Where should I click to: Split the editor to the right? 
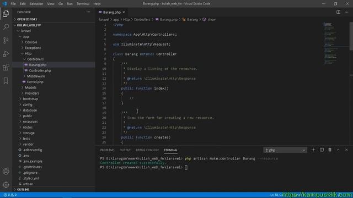click(338, 12)
